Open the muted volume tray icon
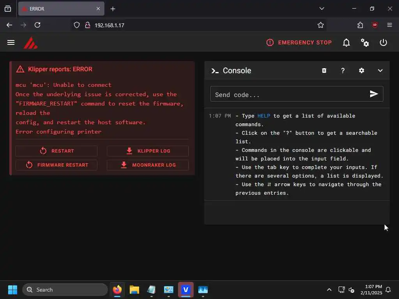This screenshot has height=299, width=399. pyautogui.click(x=351, y=290)
